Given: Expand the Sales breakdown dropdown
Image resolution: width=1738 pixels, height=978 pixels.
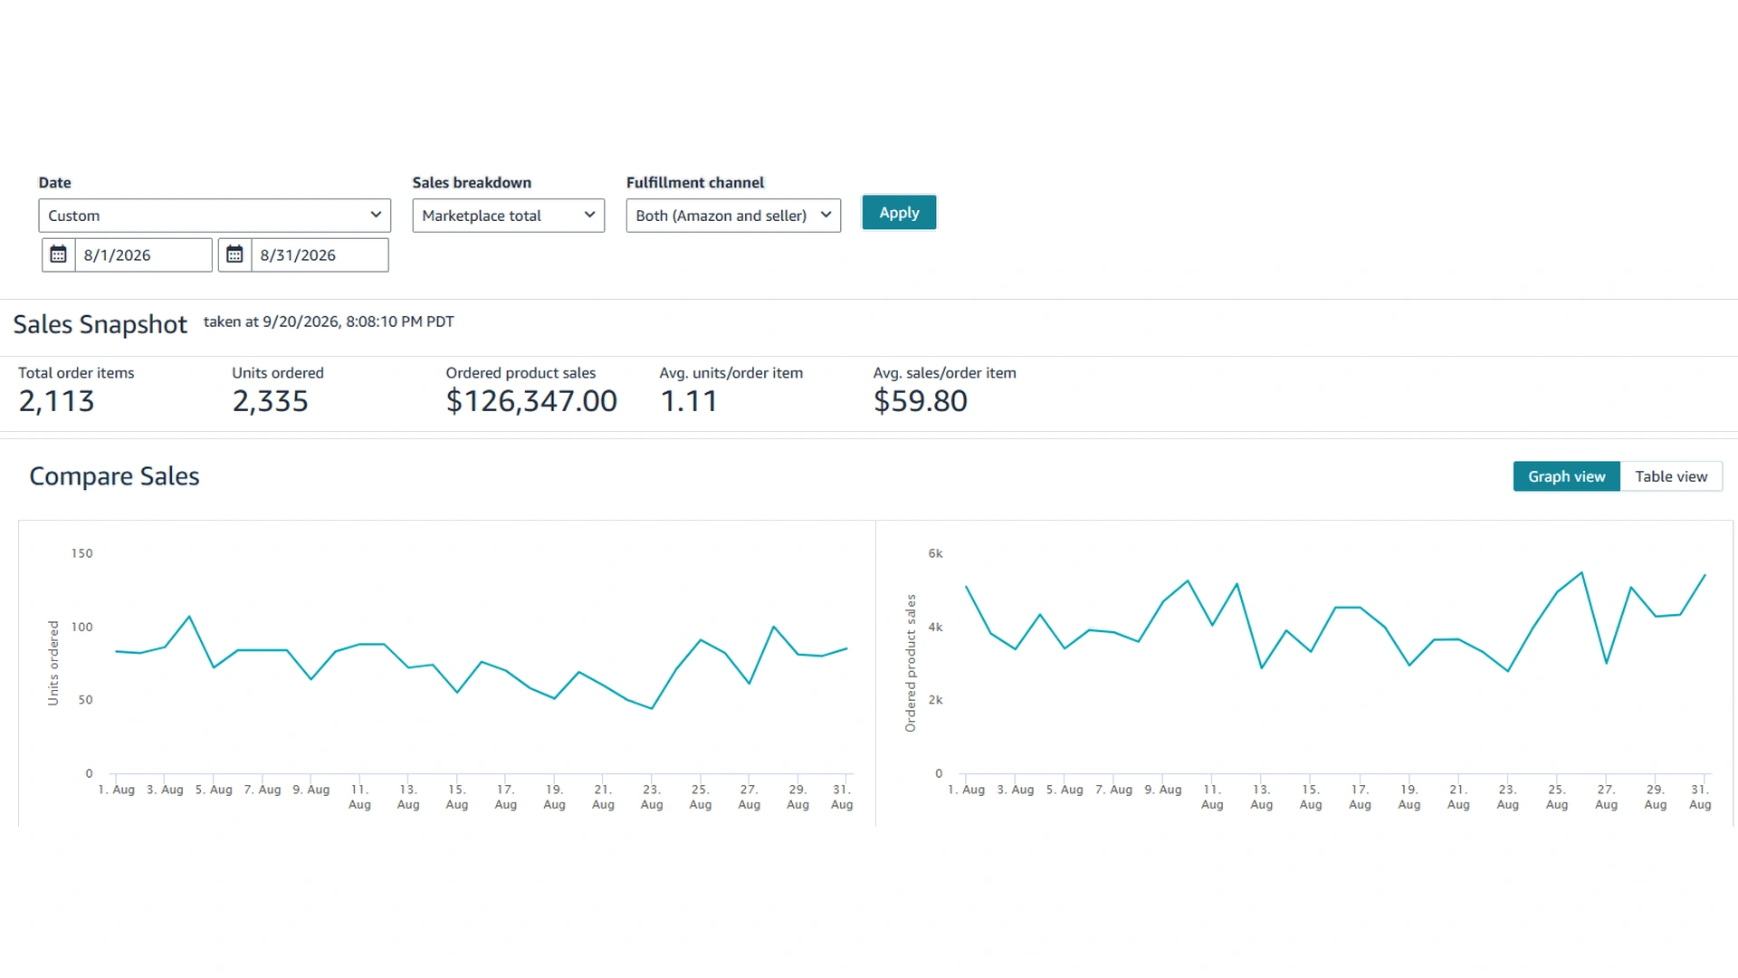Looking at the screenshot, I should pyautogui.click(x=509, y=216).
